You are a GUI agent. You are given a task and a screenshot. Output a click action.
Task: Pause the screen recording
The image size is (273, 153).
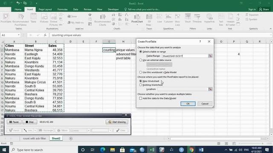pos(14,122)
